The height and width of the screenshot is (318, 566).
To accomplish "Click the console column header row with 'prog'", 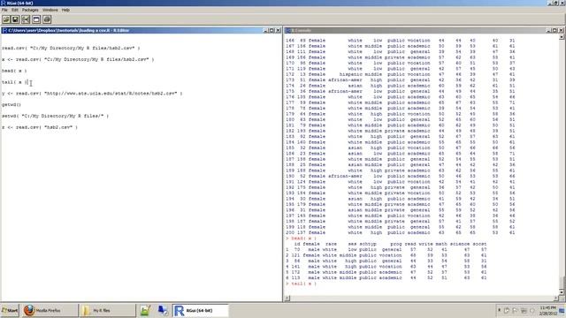I will tap(390, 244).
